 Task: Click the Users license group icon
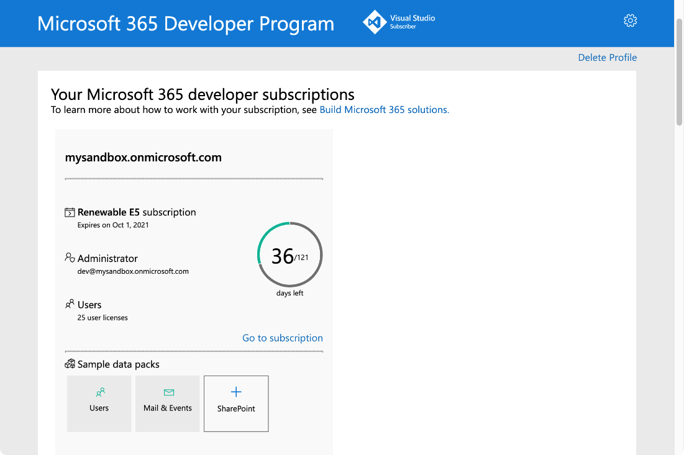pos(70,304)
